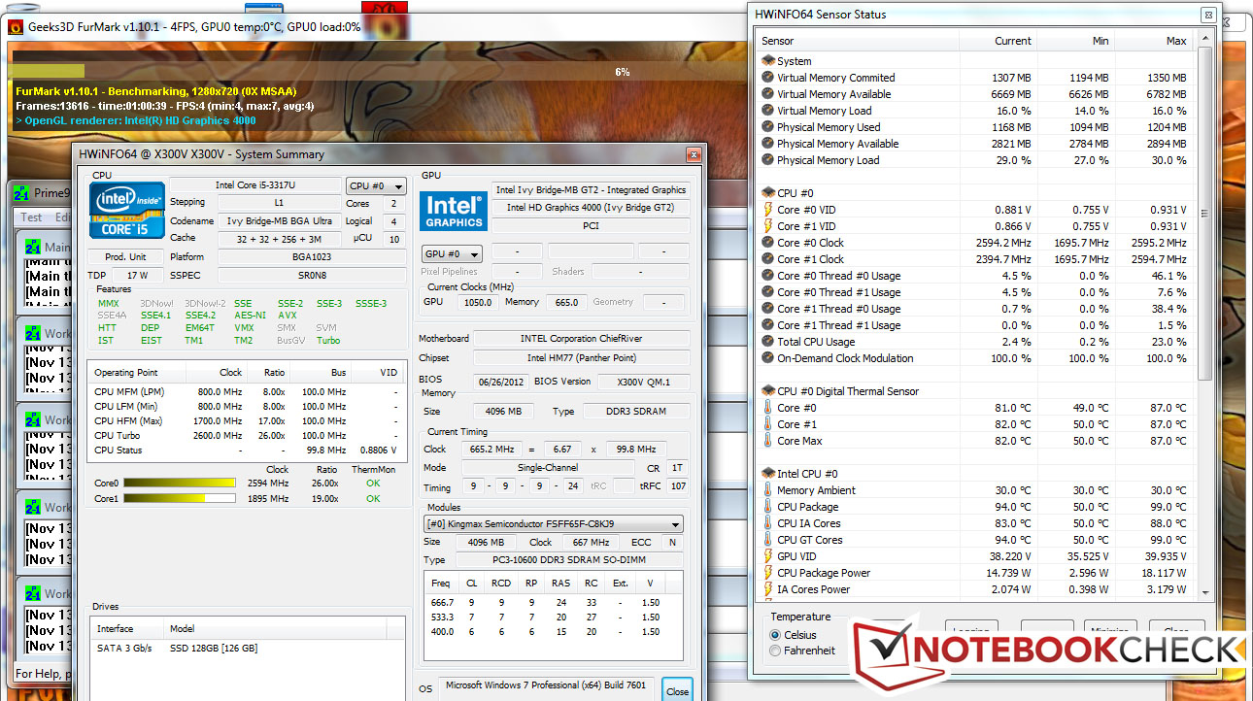Click the chip icon beside the Intel CPU #0 group
Image resolution: width=1253 pixels, height=701 pixels.
click(768, 474)
